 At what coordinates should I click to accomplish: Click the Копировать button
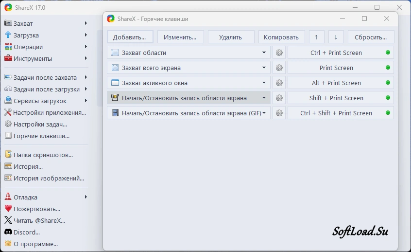(x=281, y=37)
